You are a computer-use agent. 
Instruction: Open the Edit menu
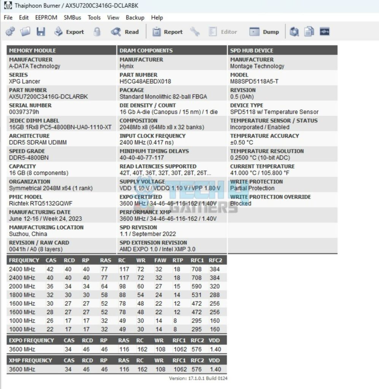pyautogui.click(x=24, y=17)
